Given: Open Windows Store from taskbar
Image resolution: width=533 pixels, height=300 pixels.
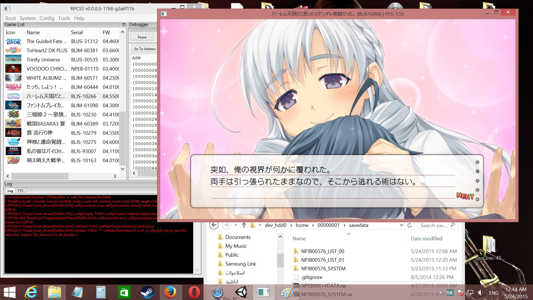Looking at the screenshot, I should point(124,292).
